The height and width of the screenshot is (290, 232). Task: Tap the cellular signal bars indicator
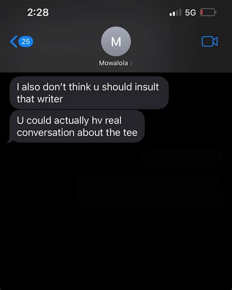pyautogui.click(x=175, y=12)
